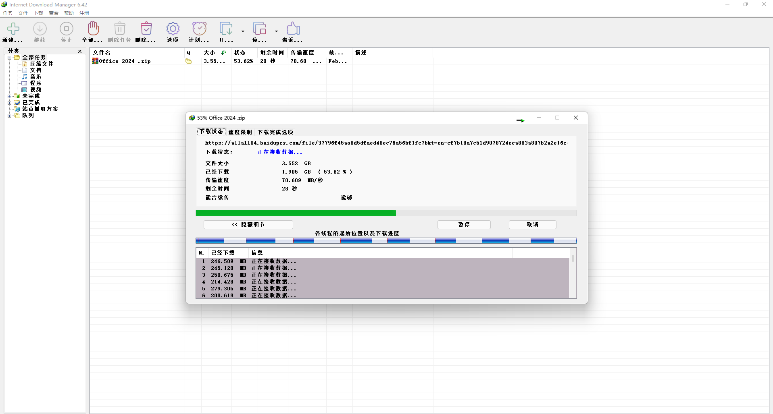Open the 计划 scheduler clock icon
The image size is (773, 414).
tap(199, 28)
